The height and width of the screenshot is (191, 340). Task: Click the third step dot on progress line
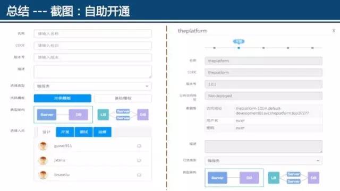click(263, 48)
